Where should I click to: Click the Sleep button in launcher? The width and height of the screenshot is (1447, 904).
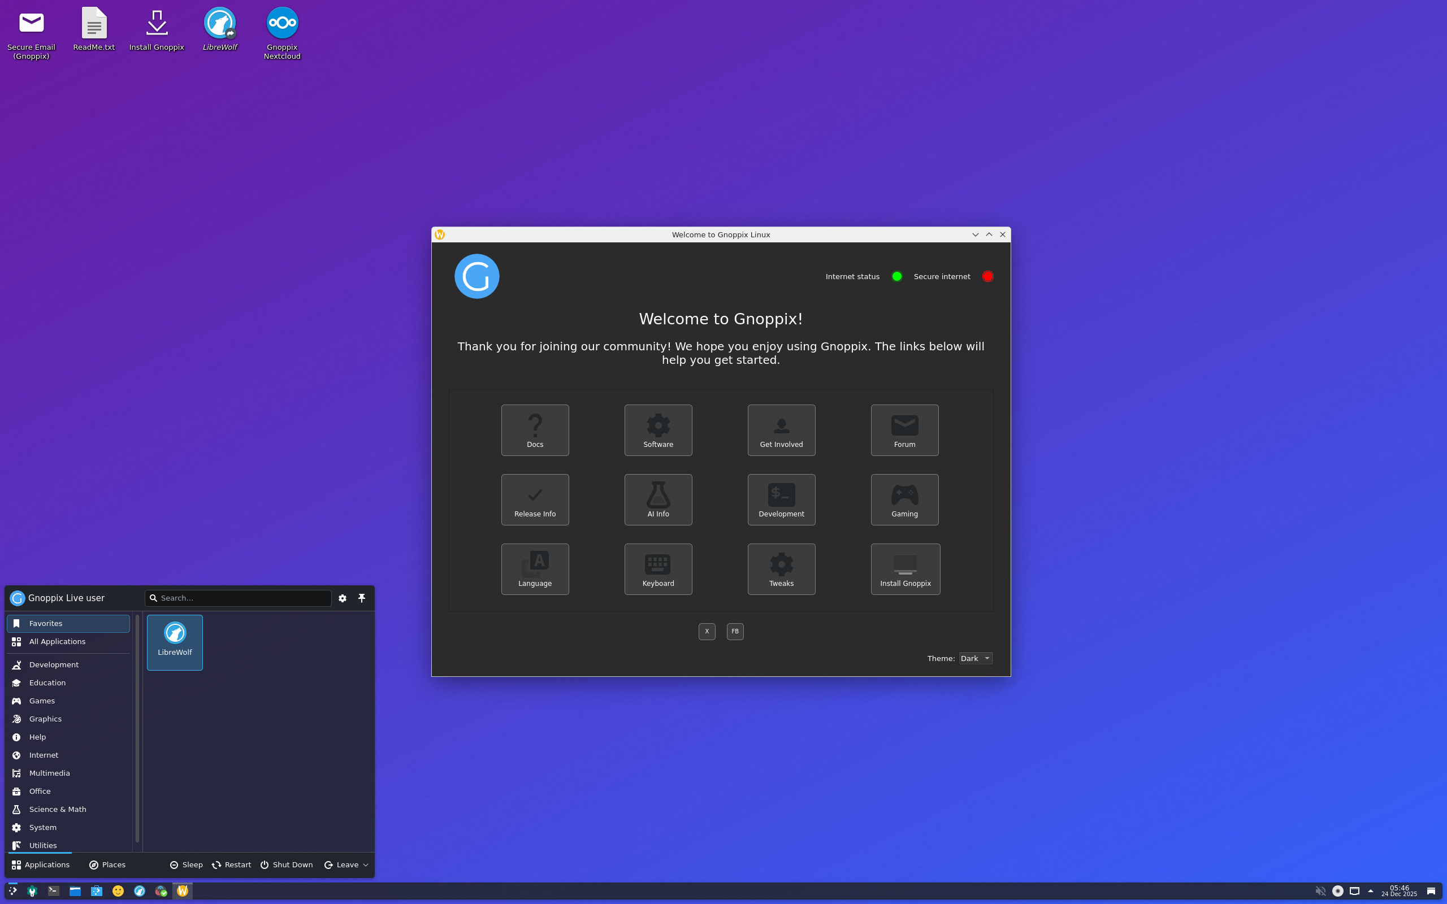click(186, 864)
